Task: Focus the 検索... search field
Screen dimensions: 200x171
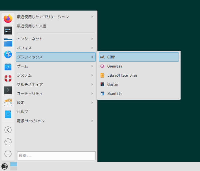Action: click(x=56, y=156)
